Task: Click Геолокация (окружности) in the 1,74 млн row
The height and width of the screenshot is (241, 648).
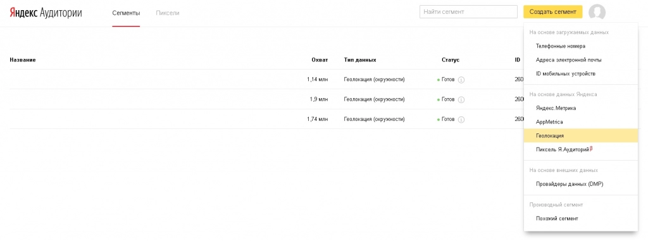Action: [x=374, y=120]
